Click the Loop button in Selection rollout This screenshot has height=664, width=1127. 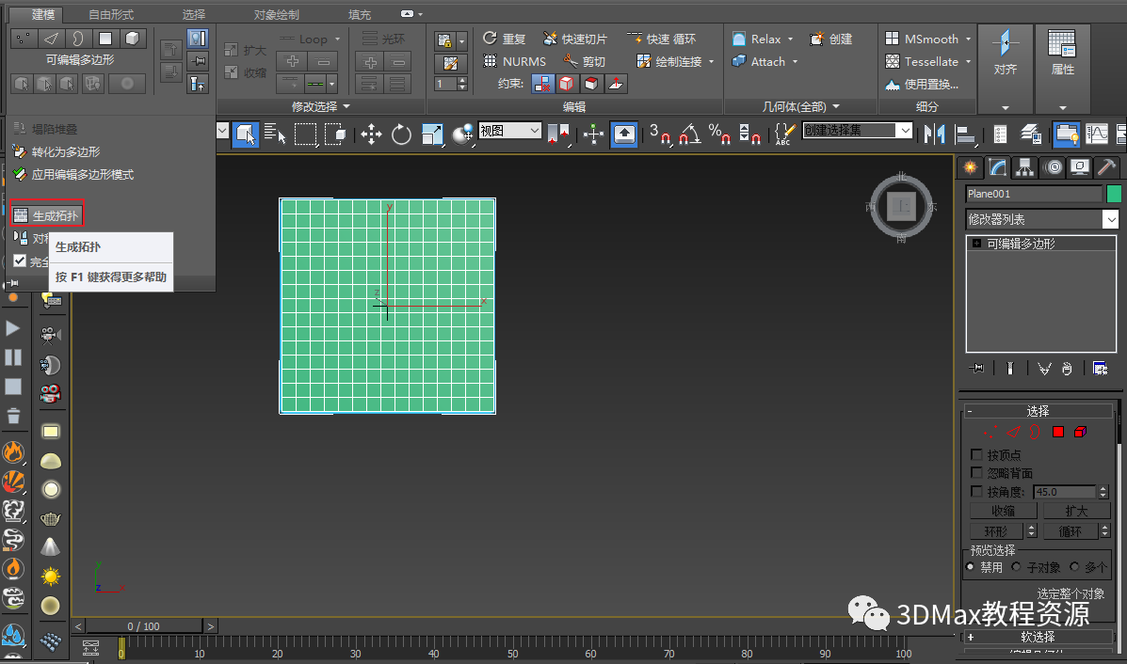[1070, 531]
